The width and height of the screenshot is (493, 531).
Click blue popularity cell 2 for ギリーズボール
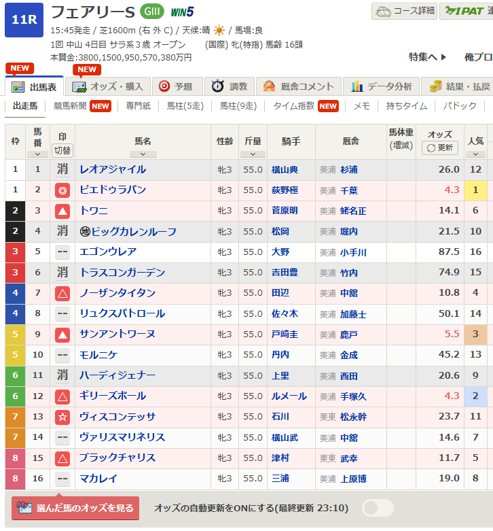[475, 396]
